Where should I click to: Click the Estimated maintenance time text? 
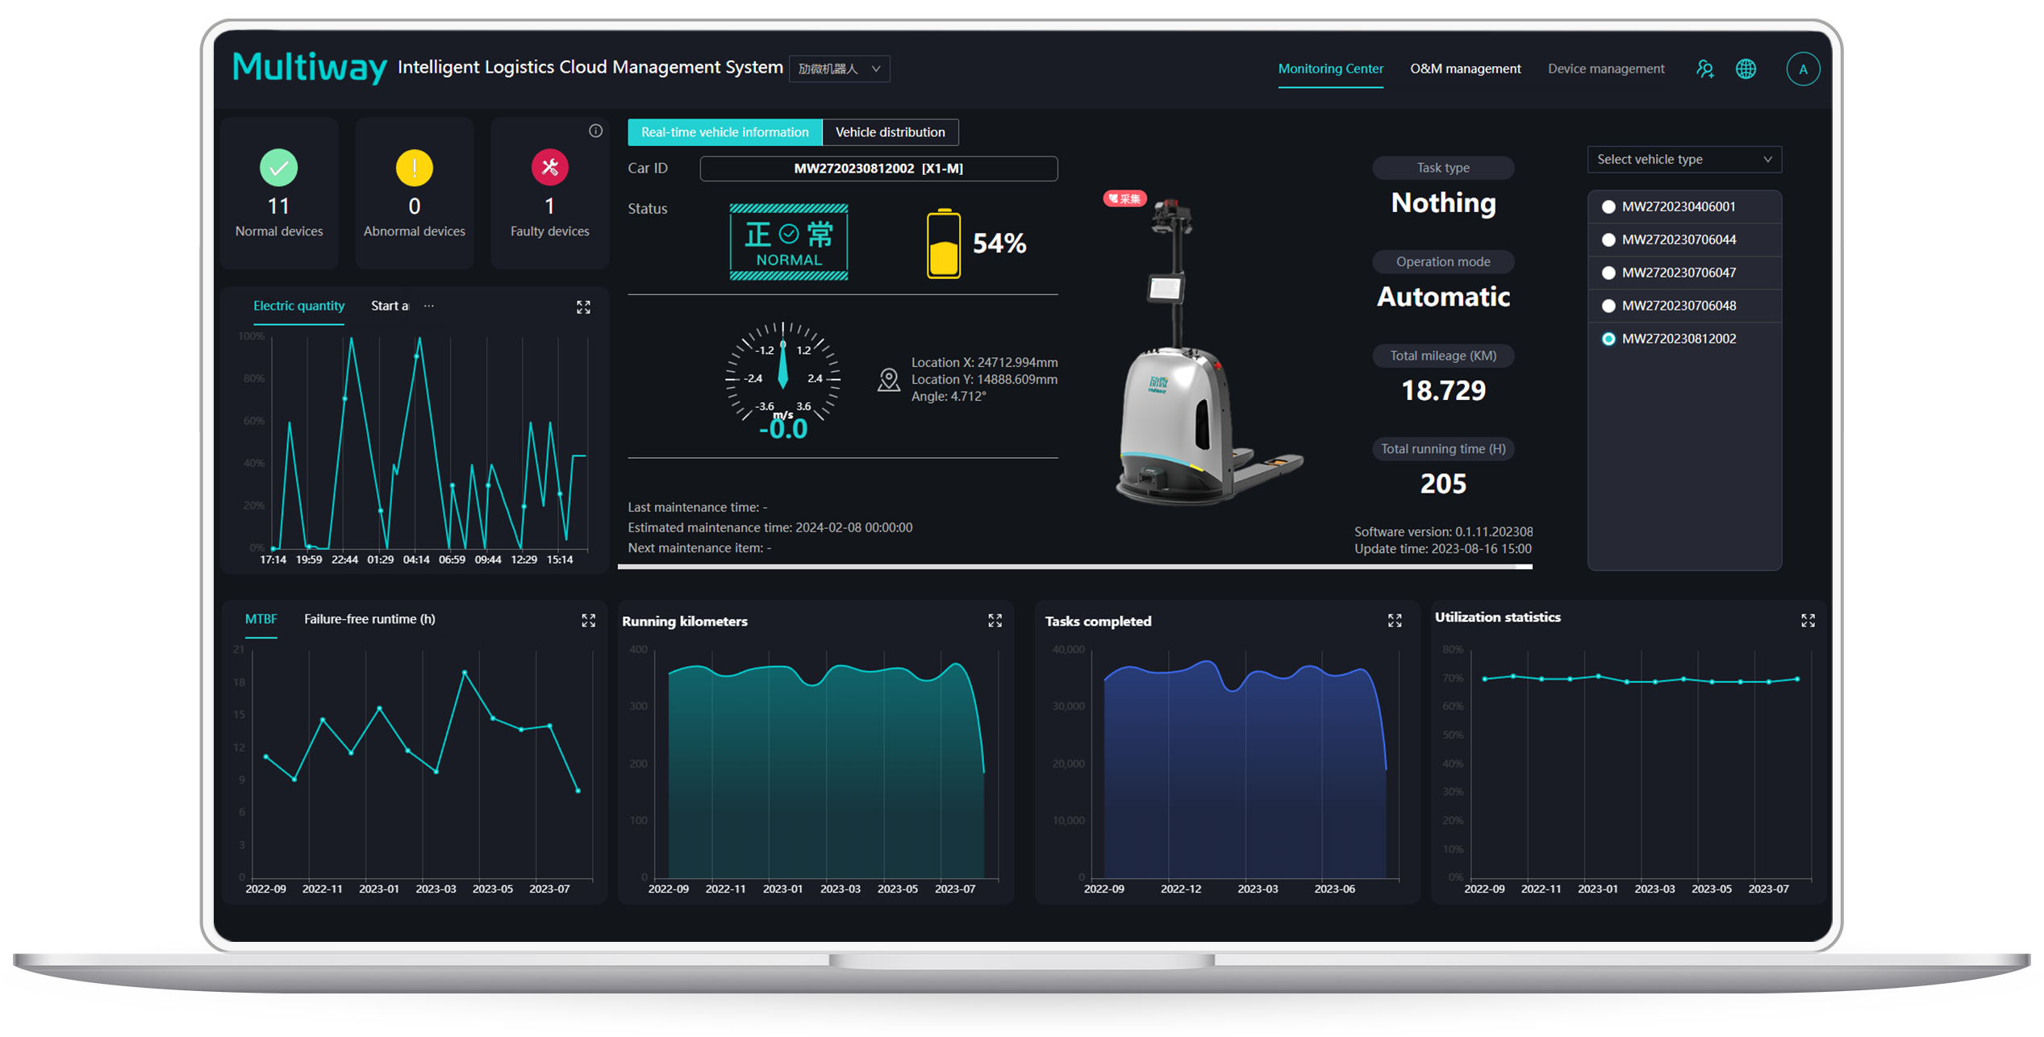pos(770,527)
